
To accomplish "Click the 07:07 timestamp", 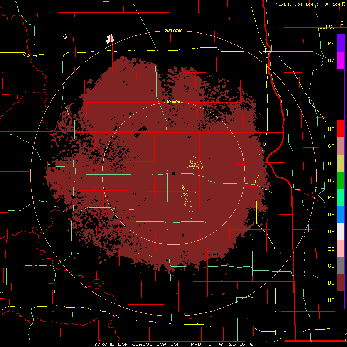I will (249, 344).
